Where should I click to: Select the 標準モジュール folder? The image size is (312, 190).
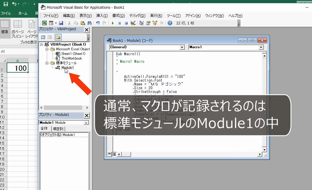[66, 63]
